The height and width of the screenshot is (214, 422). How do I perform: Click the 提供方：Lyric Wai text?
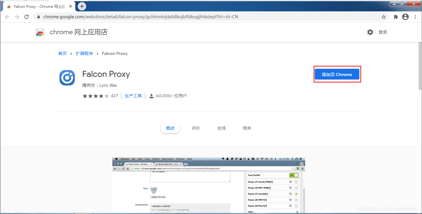[99, 85]
